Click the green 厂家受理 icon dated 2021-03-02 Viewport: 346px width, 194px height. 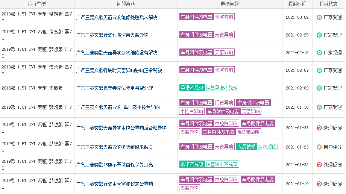[x=319, y=17]
